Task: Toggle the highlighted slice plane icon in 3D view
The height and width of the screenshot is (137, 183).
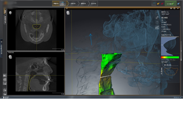Action: (x=157, y=27)
